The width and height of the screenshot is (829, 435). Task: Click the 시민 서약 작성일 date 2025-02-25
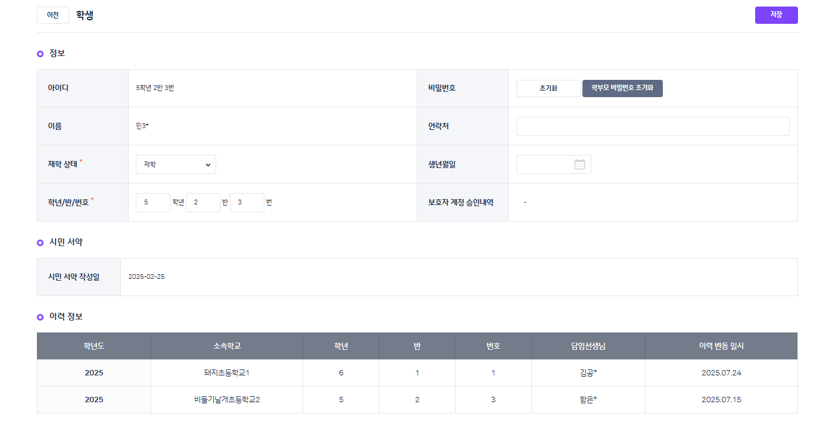(147, 277)
